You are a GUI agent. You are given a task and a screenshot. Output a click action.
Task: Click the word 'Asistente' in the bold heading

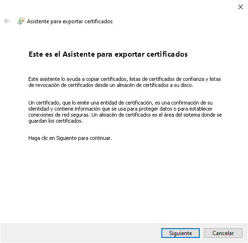(79, 54)
